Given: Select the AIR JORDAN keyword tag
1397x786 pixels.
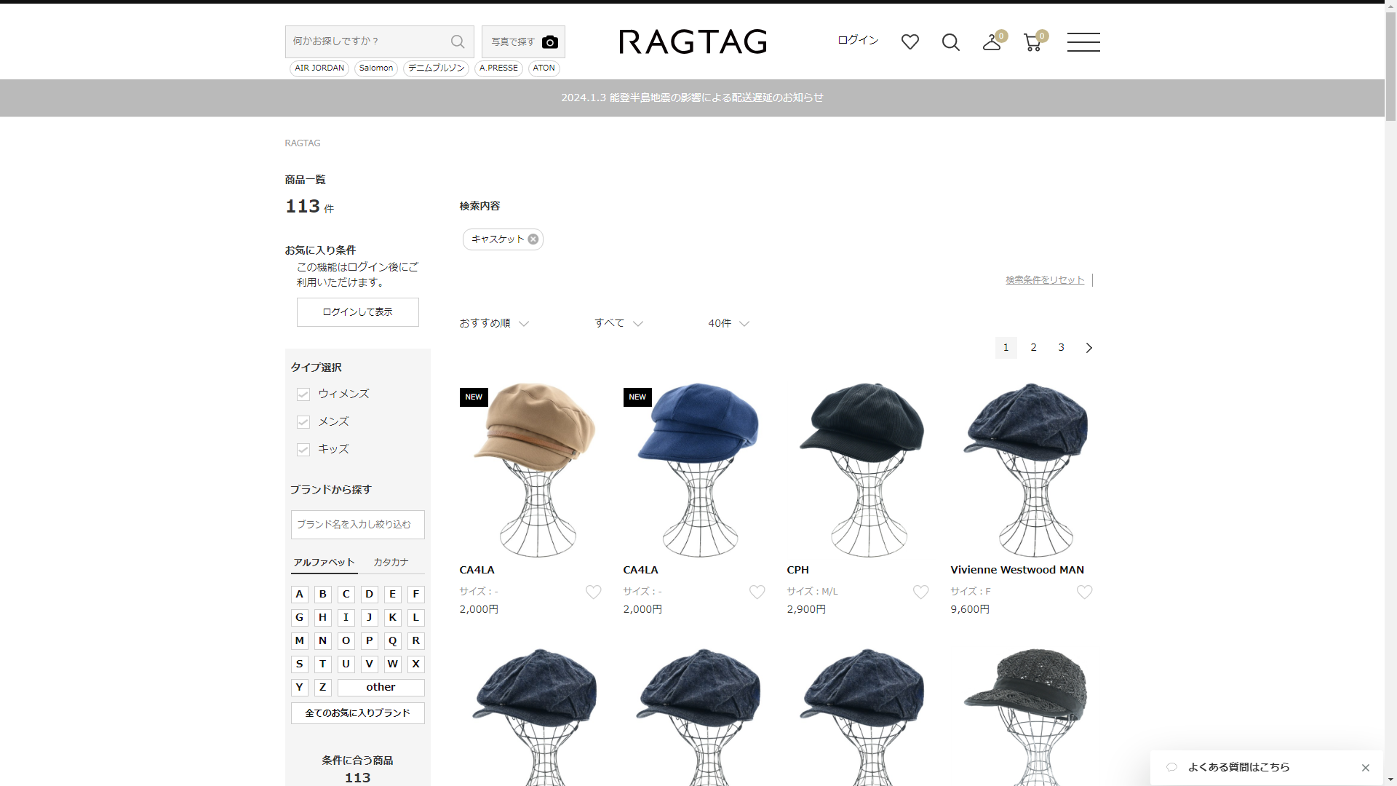Looking at the screenshot, I should [x=319, y=68].
